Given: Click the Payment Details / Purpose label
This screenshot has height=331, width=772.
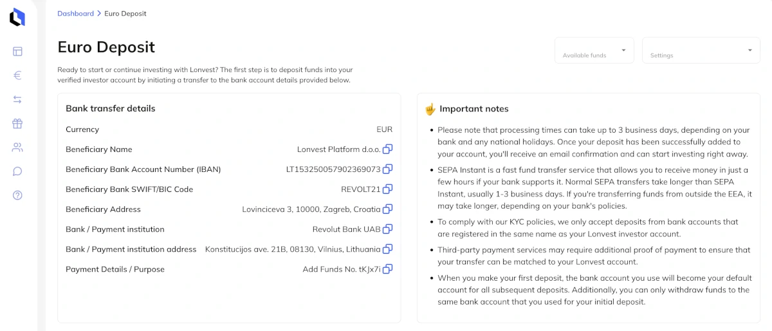Looking at the screenshot, I should [x=115, y=269].
